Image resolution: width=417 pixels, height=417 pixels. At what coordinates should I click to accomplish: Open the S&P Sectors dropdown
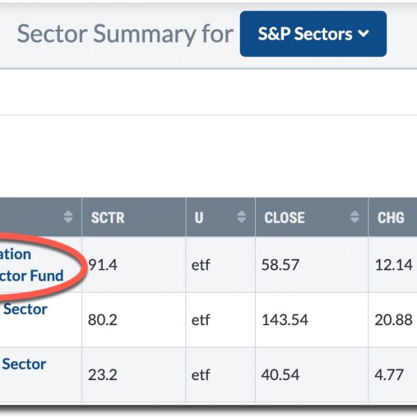[x=313, y=34]
